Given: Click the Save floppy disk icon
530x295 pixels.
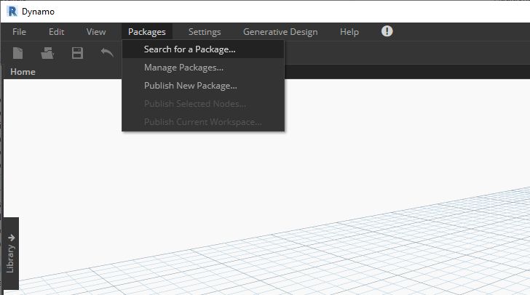Looking at the screenshot, I should [x=76, y=53].
